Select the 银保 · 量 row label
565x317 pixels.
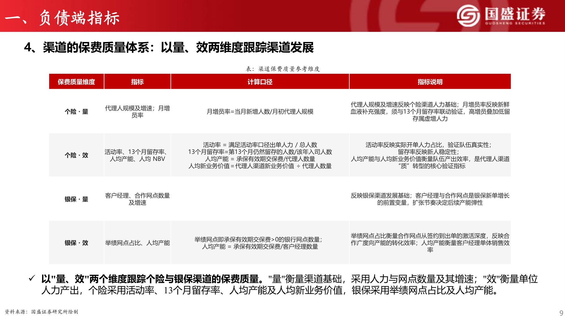(x=76, y=199)
